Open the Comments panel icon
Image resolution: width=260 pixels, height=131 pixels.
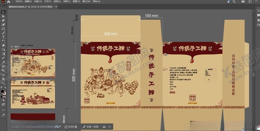tap(258, 15)
